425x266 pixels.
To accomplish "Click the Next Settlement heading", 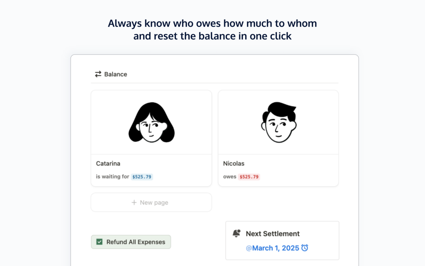I will point(272,233).
